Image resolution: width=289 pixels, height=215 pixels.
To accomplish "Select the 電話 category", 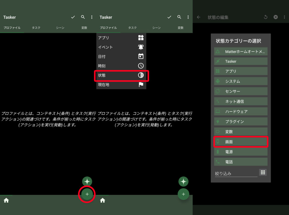I will point(241,162).
